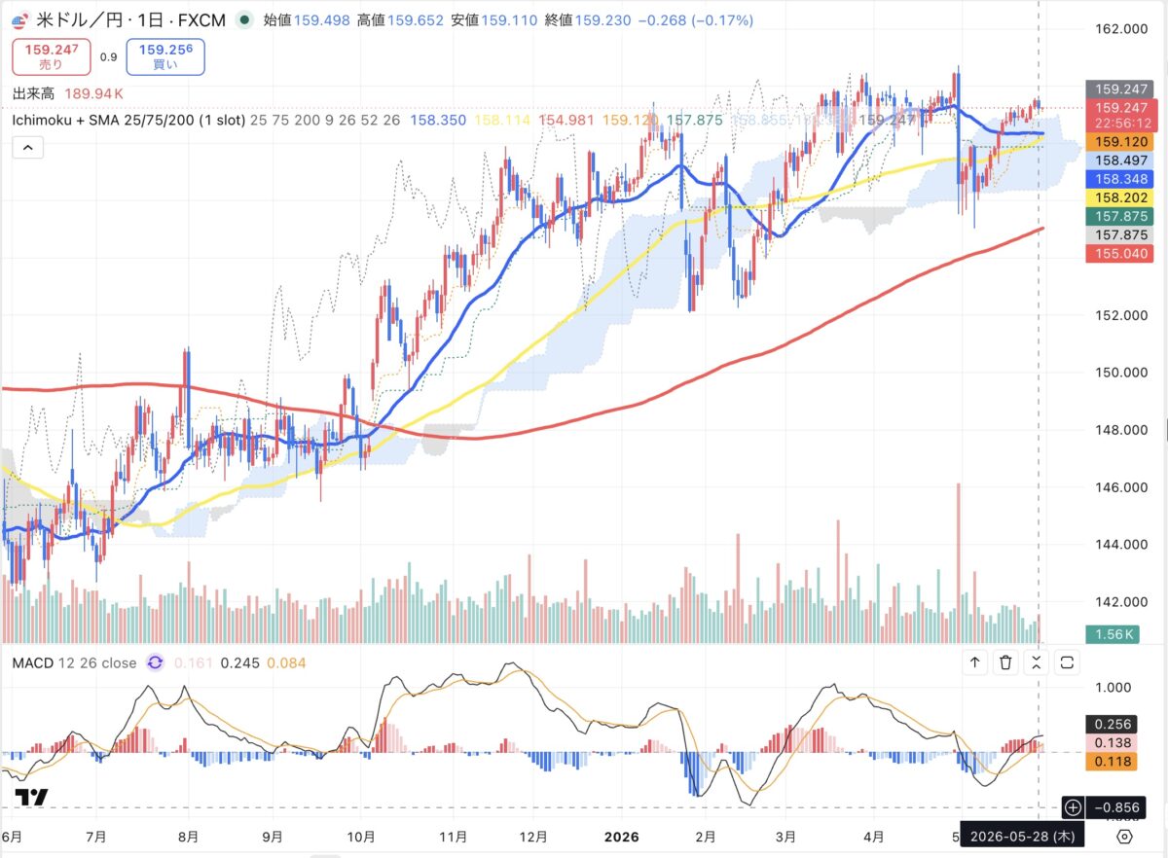Open chart settings hexagon gear icon
This screenshot has width=1168, height=858.
point(1124,836)
